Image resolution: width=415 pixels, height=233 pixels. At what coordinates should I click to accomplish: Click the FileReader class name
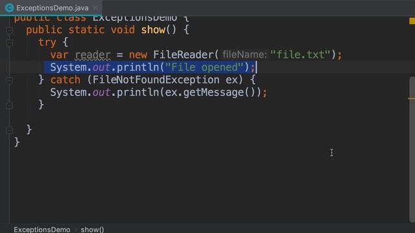pyautogui.click(x=183, y=54)
